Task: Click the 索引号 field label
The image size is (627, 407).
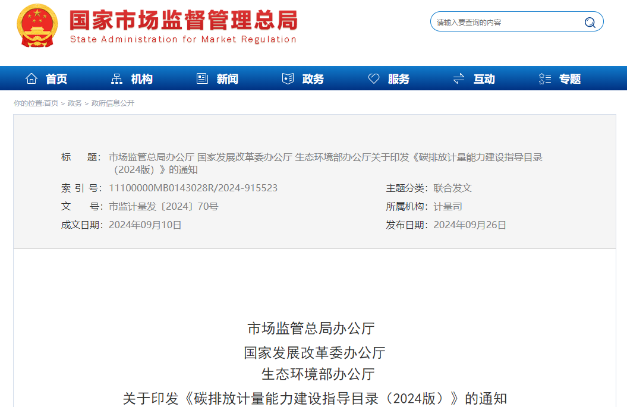Action: (x=81, y=188)
